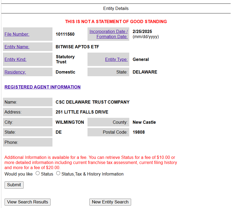232x208 pixels.
Task: Click the Entity Details heading
Action: (116, 9)
